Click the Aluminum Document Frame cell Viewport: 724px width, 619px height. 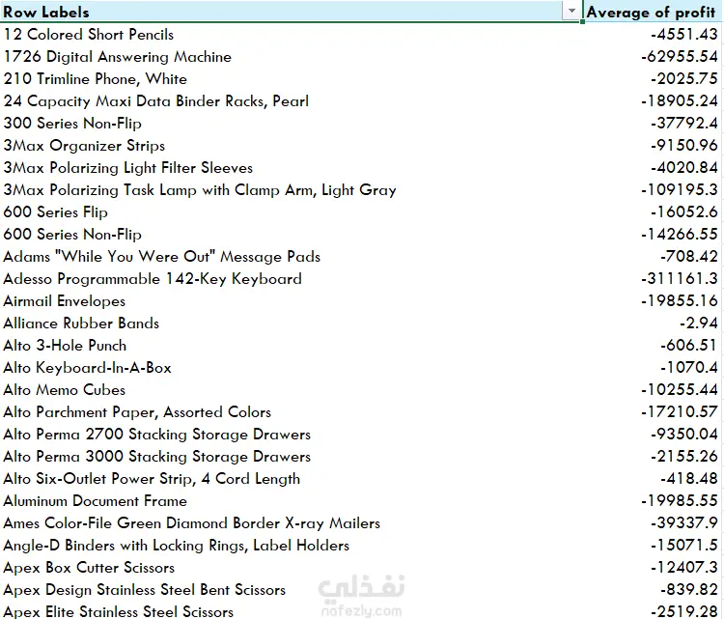pyautogui.click(x=96, y=501)
